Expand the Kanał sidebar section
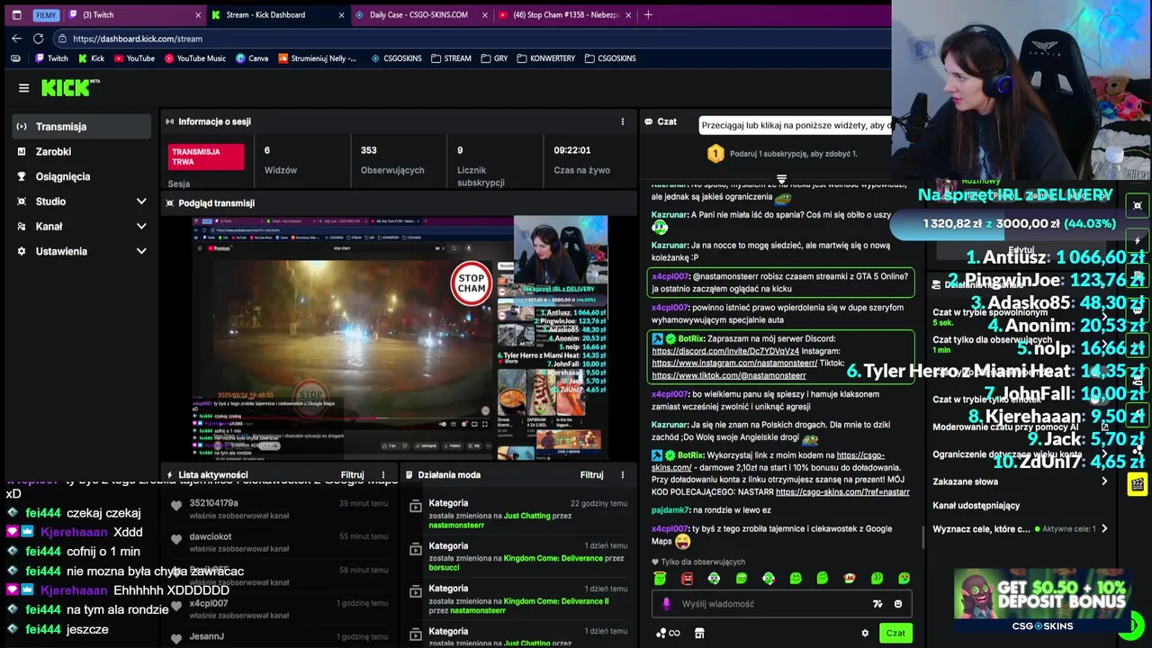The image size is (1152, 648). point(141,227)
